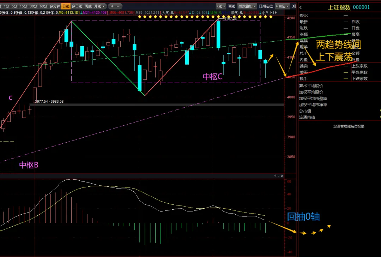The image size is (381, 257).
Task: Click the 加权平均市净率 row
Action: click(x=313, y=105)
